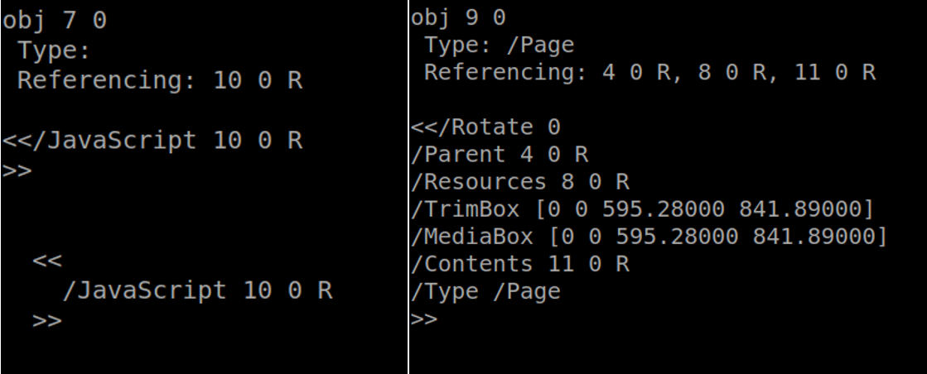
Task: Click the 'obj 7 0' header line
Action: coord(55,22)
